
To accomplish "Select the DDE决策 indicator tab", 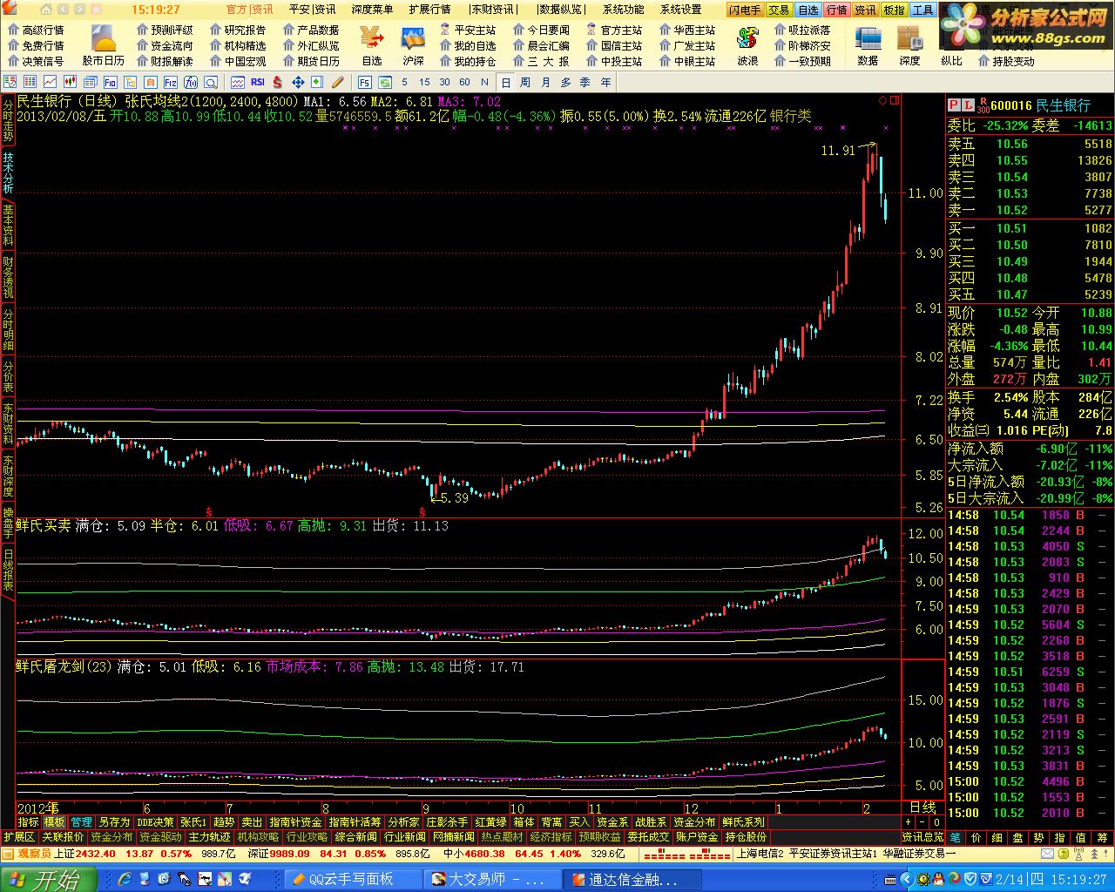I will tap(156, 822).
